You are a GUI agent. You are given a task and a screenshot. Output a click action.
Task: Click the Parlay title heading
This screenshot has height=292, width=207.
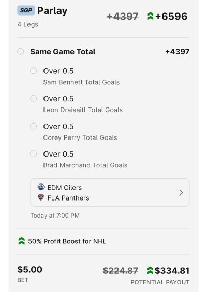[x=52, y=11]
